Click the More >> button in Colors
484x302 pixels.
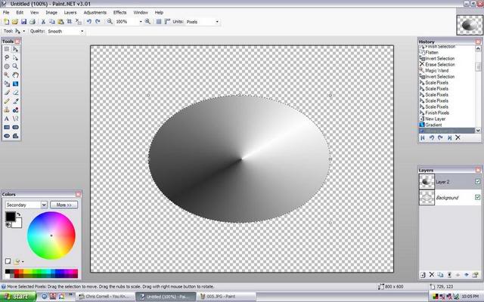[x=64, y=205]
